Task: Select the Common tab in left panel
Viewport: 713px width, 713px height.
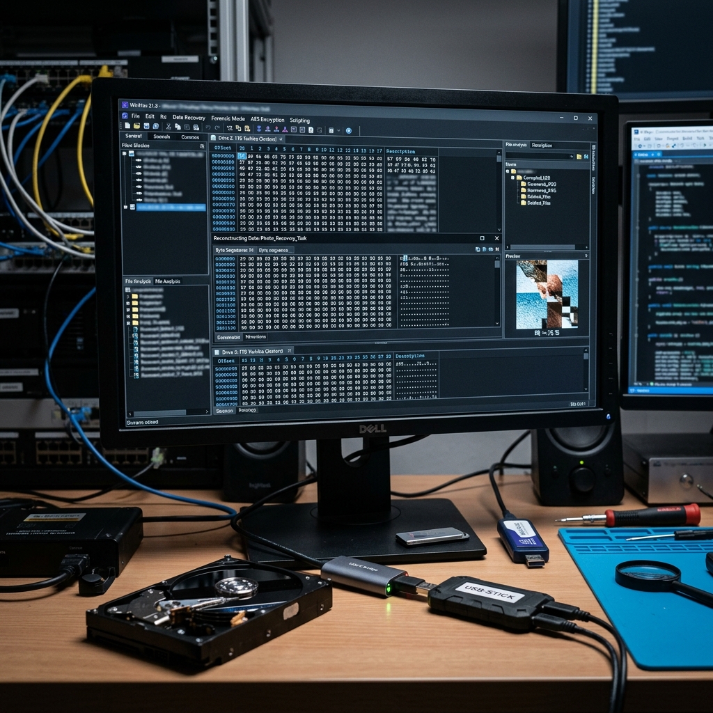Action: point(190,137)
